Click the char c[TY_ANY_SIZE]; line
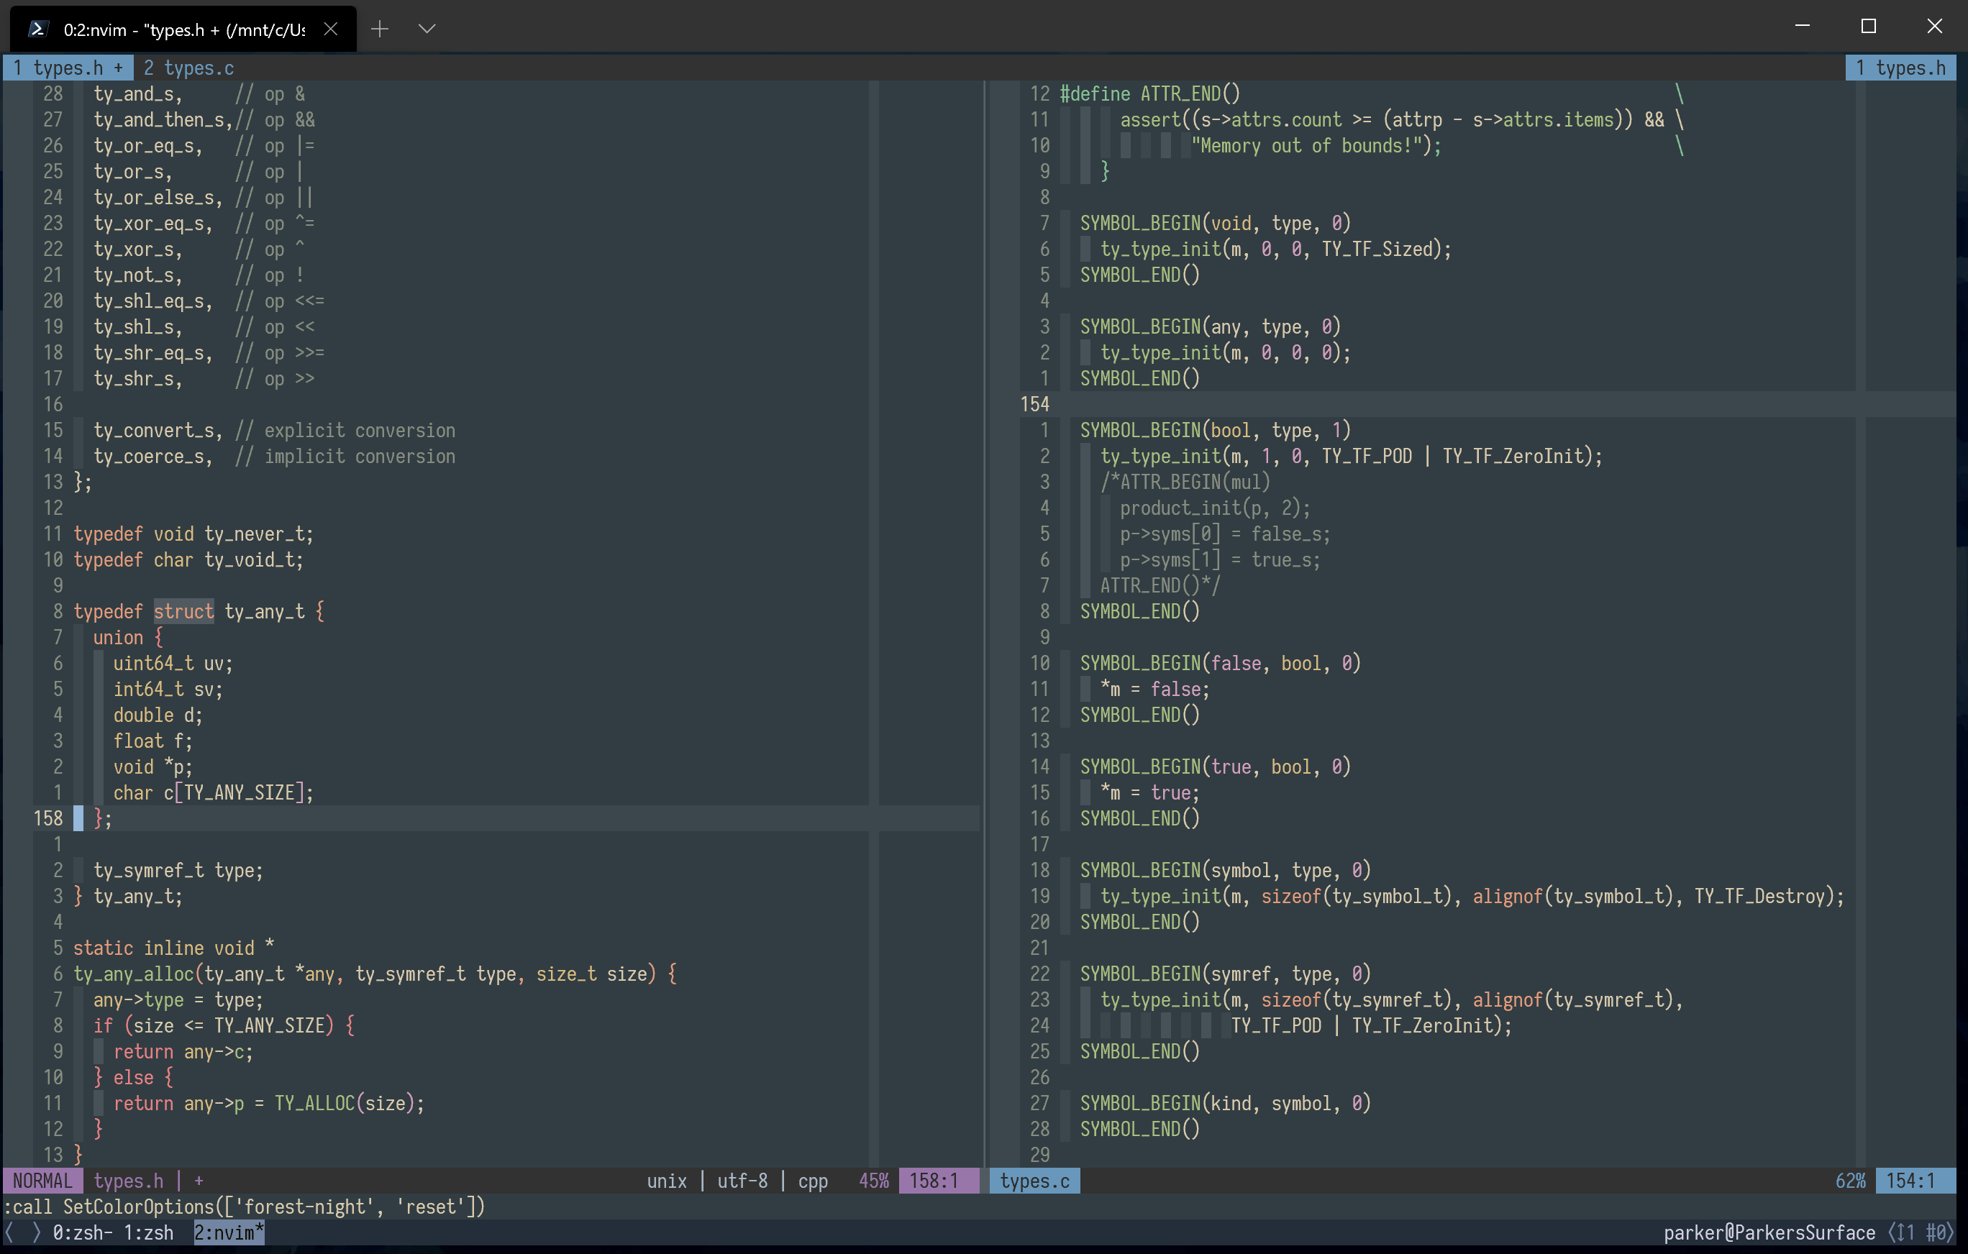Viewport: 1968px width, 1254px height. coord(214,792)
